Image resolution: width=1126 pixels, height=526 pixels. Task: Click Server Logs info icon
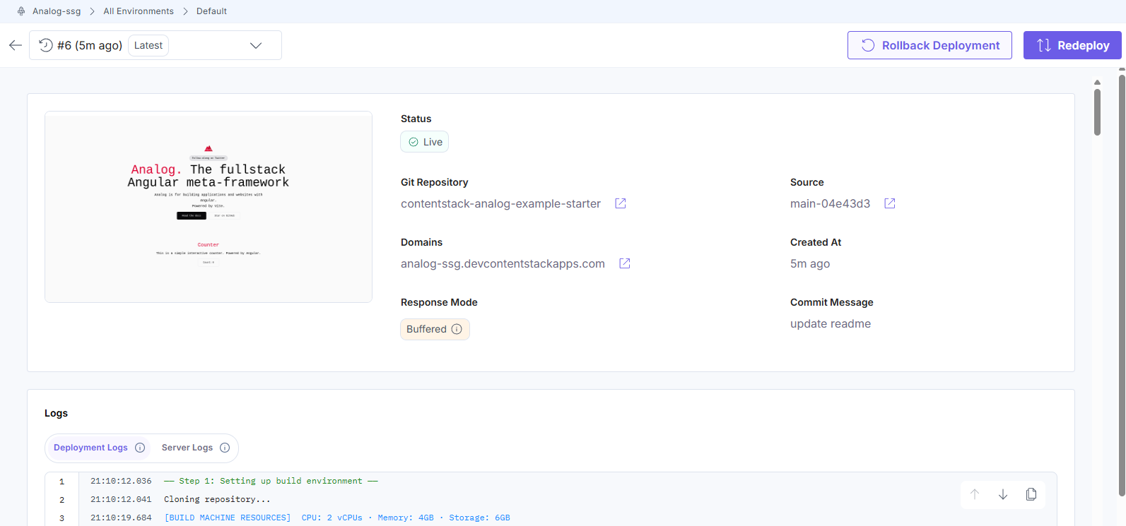pyautogui.click(x=225, y=448)
